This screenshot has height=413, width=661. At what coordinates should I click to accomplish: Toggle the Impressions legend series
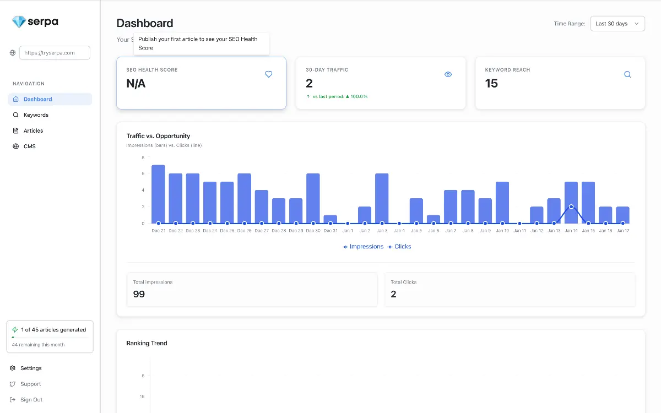(x=362, y=247)
